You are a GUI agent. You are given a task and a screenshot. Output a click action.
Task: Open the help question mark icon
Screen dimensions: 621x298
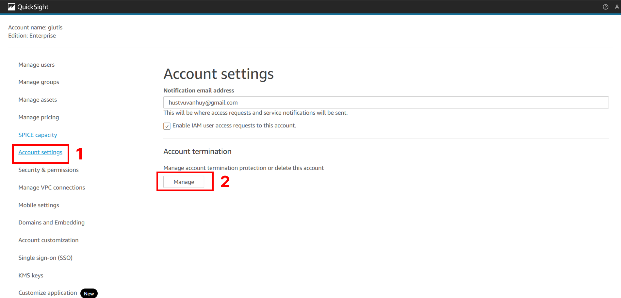point(605,7)
